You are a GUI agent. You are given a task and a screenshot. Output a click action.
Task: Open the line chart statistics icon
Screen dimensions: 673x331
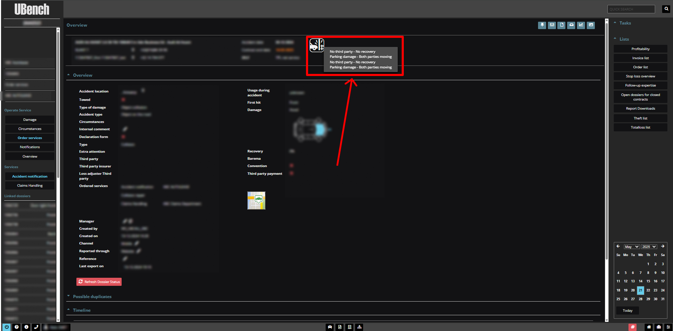[x=581, y=25]
